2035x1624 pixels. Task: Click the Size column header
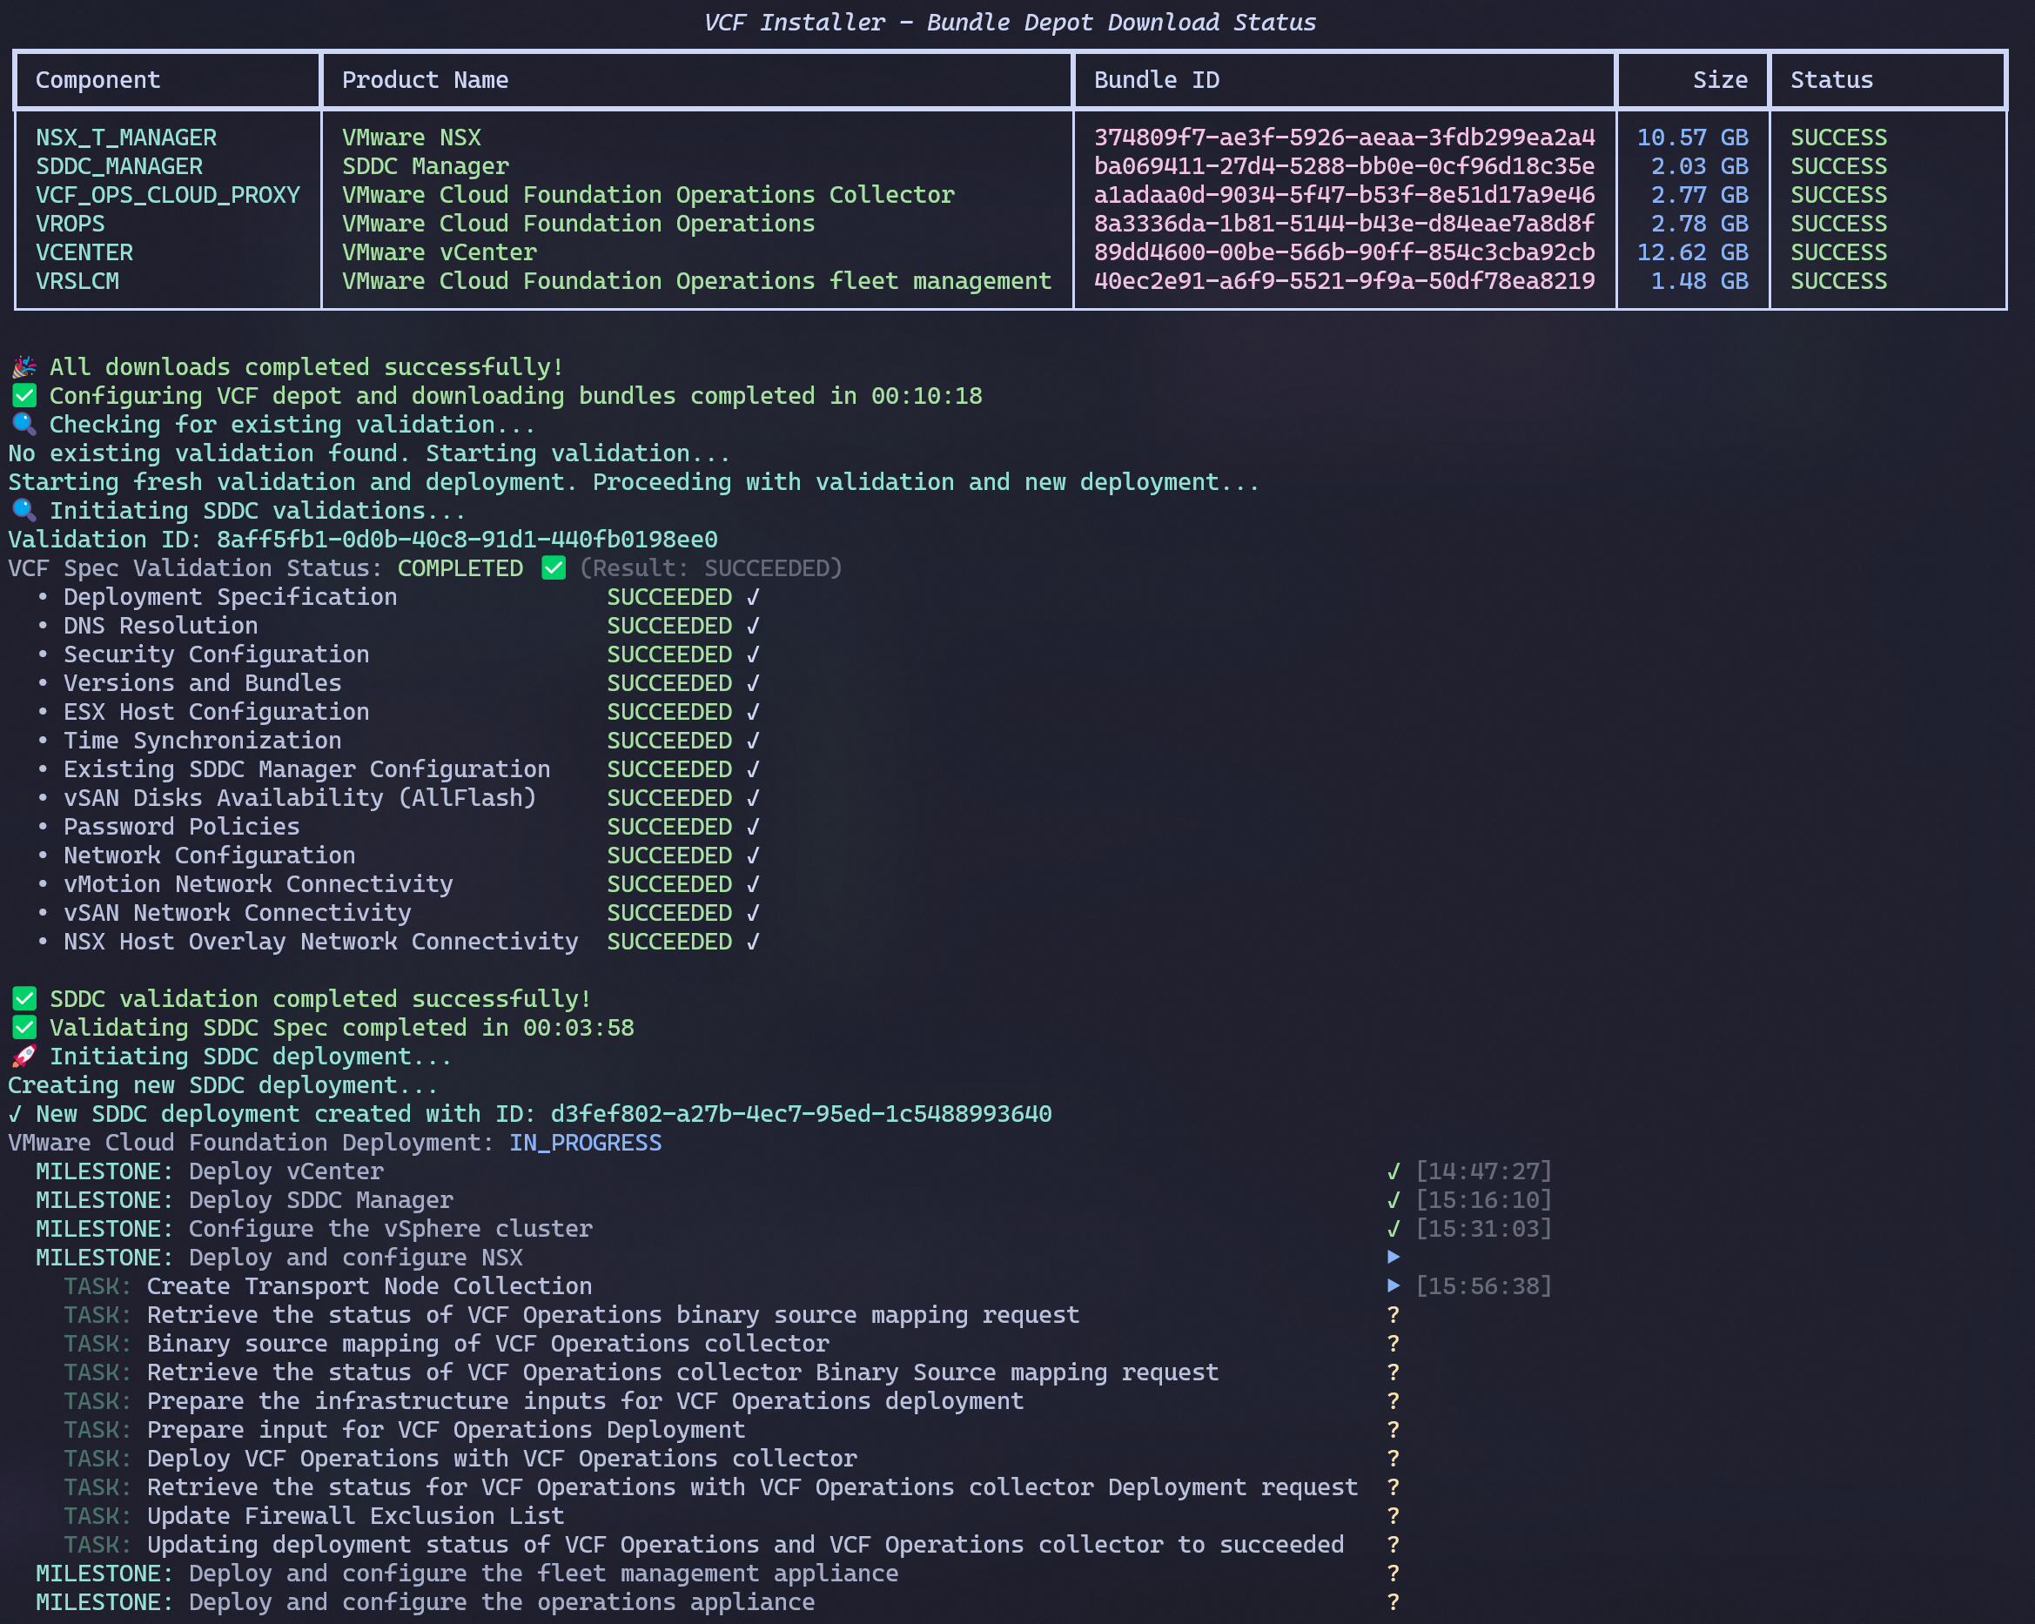click(x=1720, y=80)
